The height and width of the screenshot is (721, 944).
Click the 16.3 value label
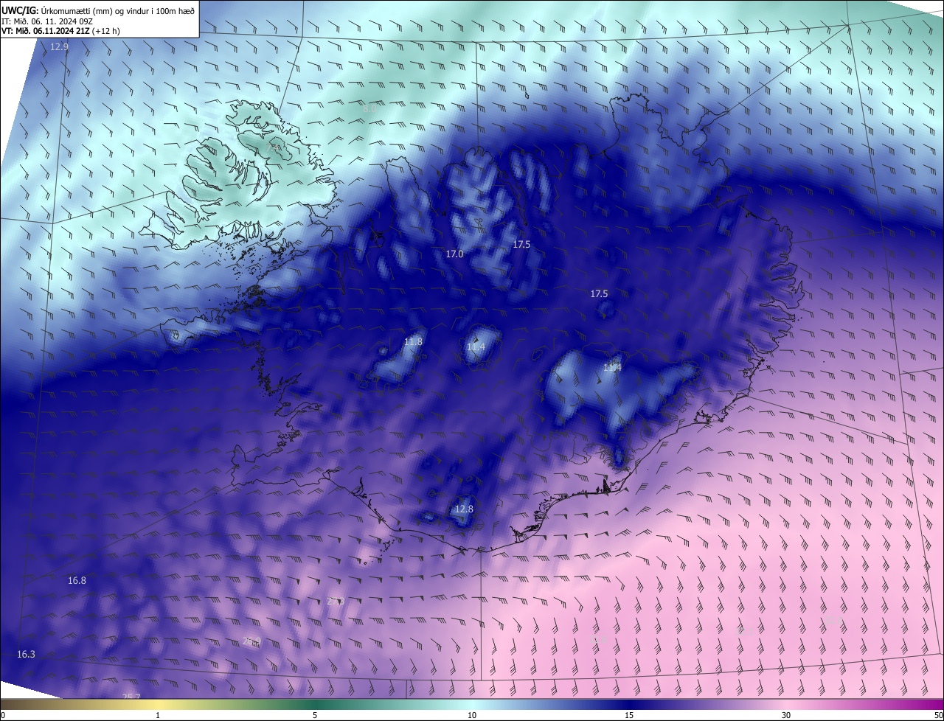pos(26,654)
